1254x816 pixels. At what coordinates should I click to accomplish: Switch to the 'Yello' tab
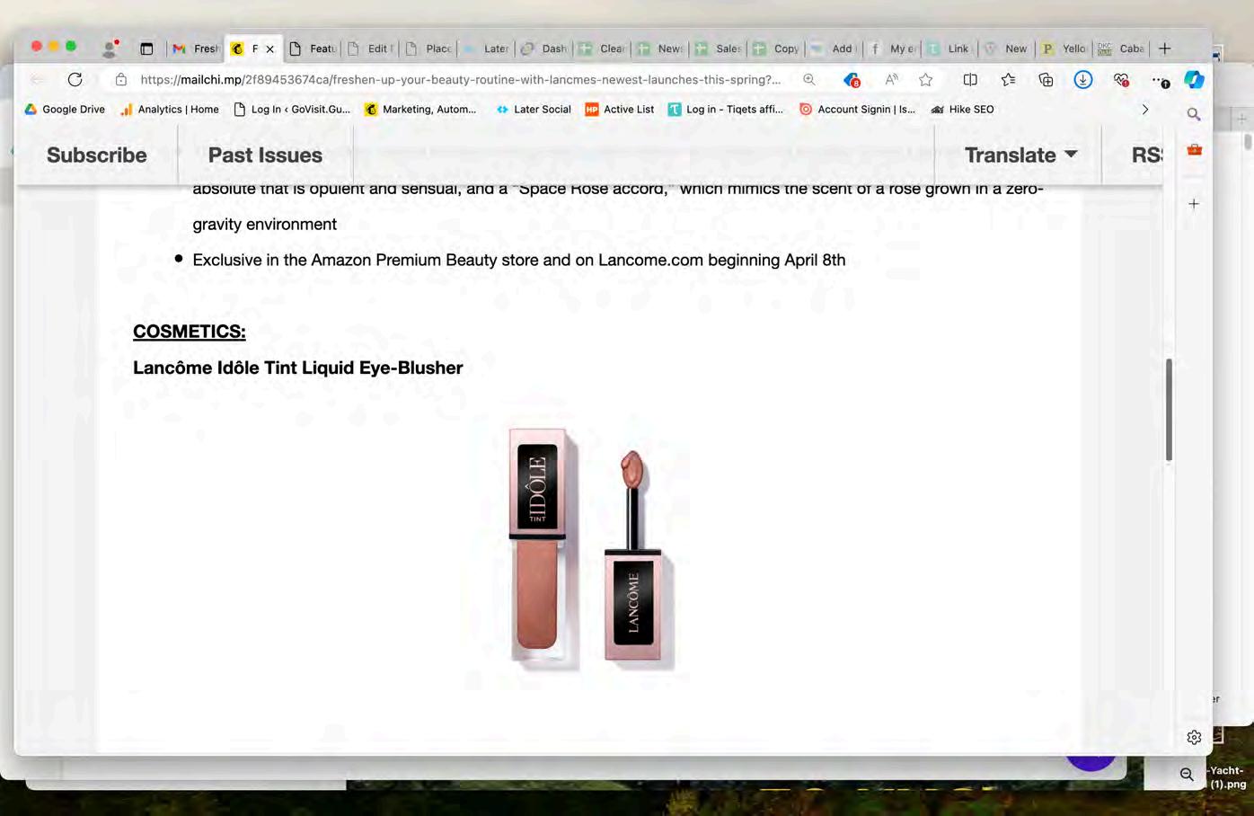point(1064,49)
